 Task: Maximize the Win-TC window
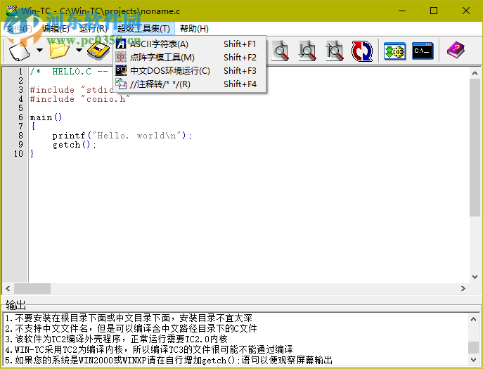point(434,11)
